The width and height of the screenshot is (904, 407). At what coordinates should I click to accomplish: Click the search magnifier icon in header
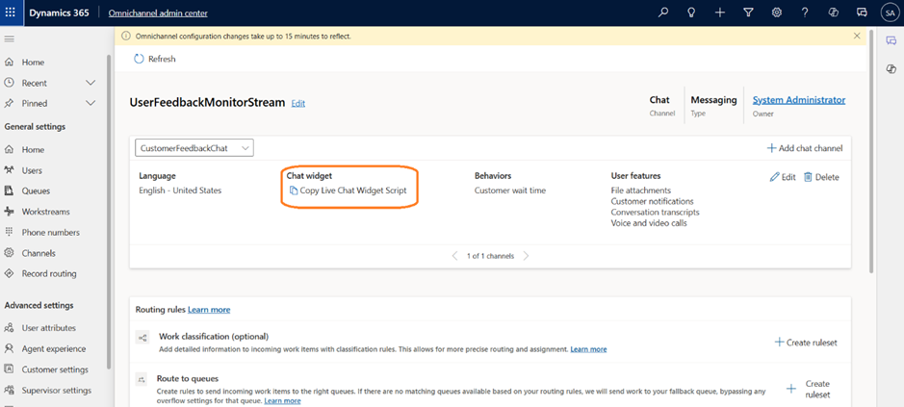(x=662, y=13)
